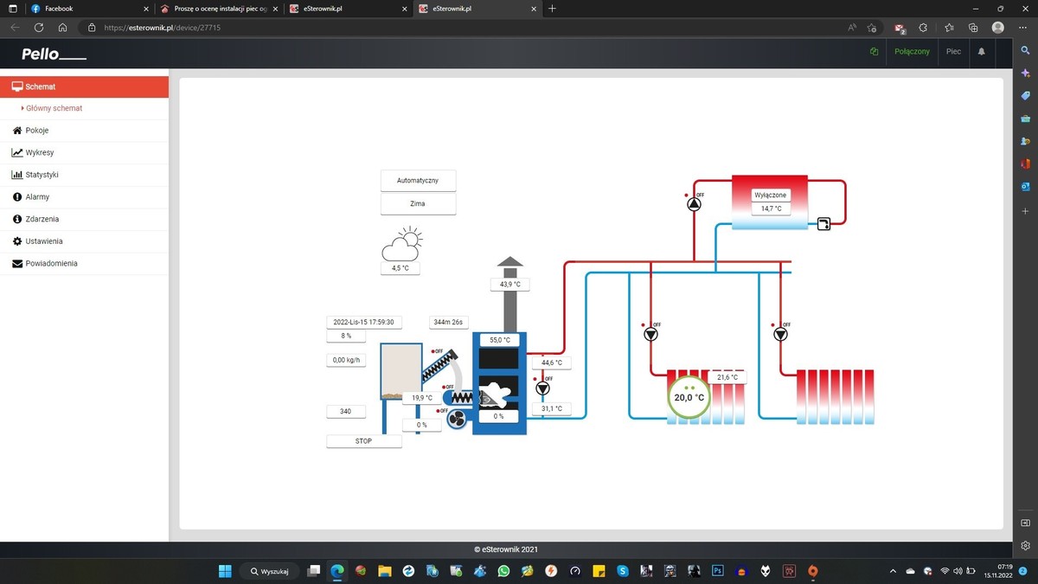This screenshot has width=1038, height=584.
Task: Toggle the Wyłączone hot water tank state
Action: pyautogui.click(x=770, y=195)
